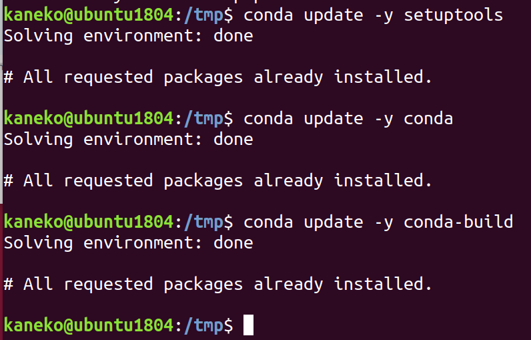Click second 'All requested packages already installed' line
The height and width of the screenshot is (340, 531).
[217, 180]
